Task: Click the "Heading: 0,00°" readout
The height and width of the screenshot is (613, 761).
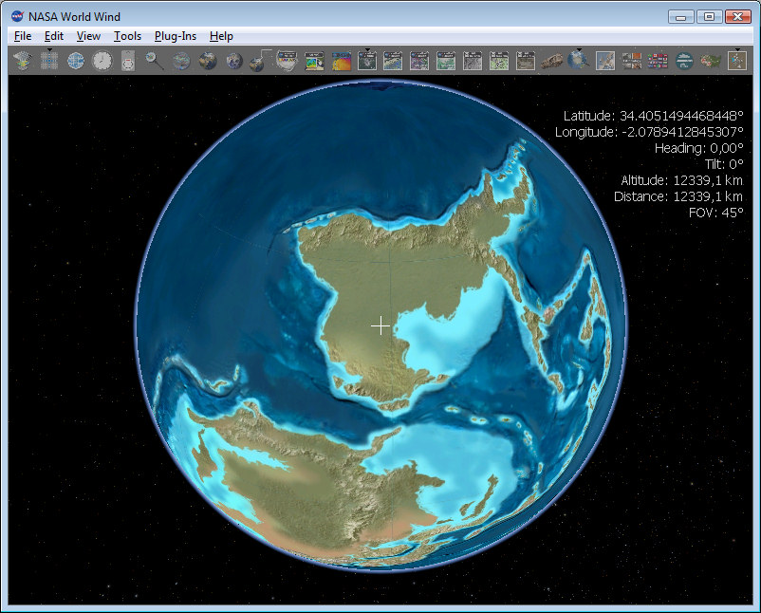Action: point(699,147)
